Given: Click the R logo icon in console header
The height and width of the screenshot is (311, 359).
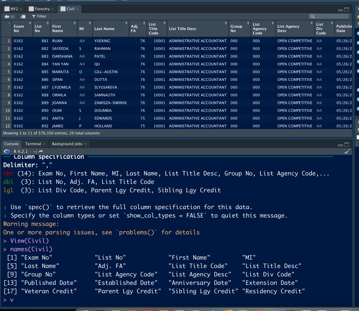Looking at the screenshot, I should coord(7,152).
